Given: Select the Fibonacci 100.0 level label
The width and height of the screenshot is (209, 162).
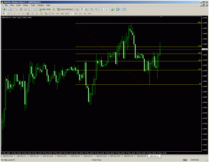Looking at the screenshot, I should tap(199, 22).
